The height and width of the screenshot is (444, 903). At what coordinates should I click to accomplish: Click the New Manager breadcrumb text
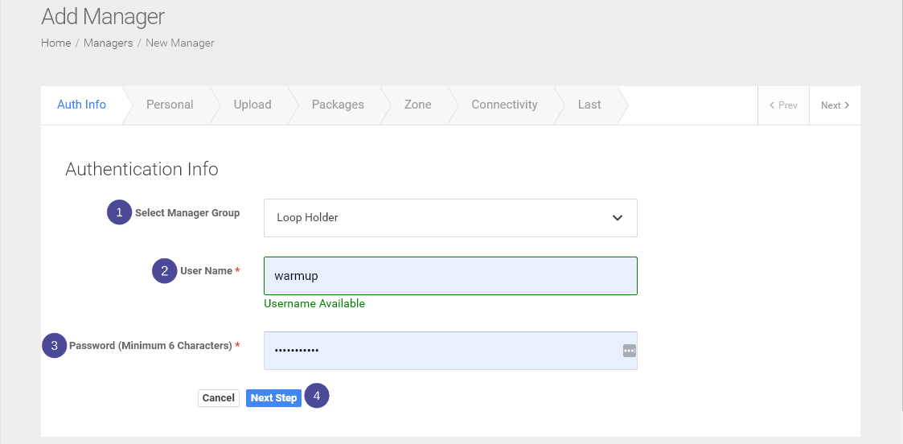click(x=179, y=43)
